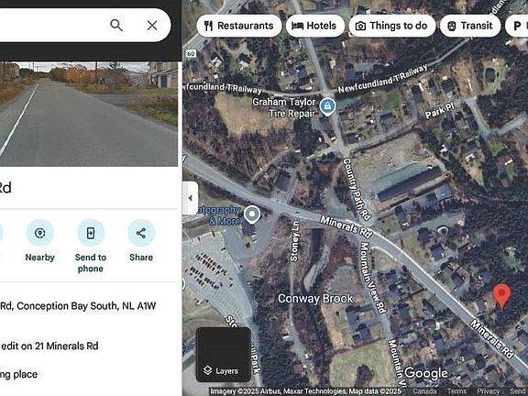Open the Graham Taylor Tire Repair marker
The height and width of the screenshot is (396, 528).
tap(327, 107)
